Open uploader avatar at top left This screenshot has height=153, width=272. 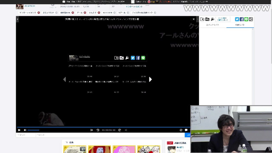20,7
